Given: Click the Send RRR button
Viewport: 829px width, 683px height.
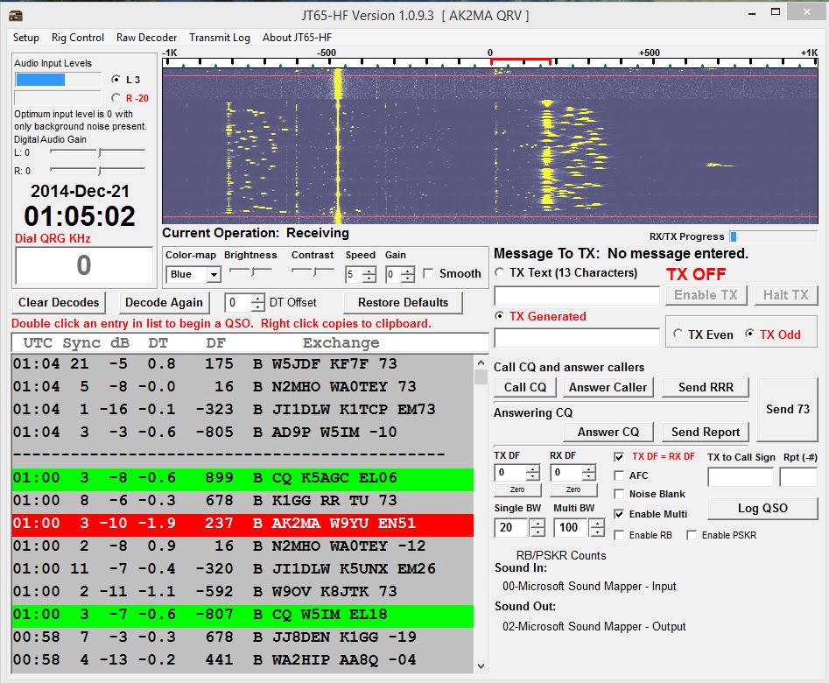Looking at the screenshot, I should click(x=706, y=387).
